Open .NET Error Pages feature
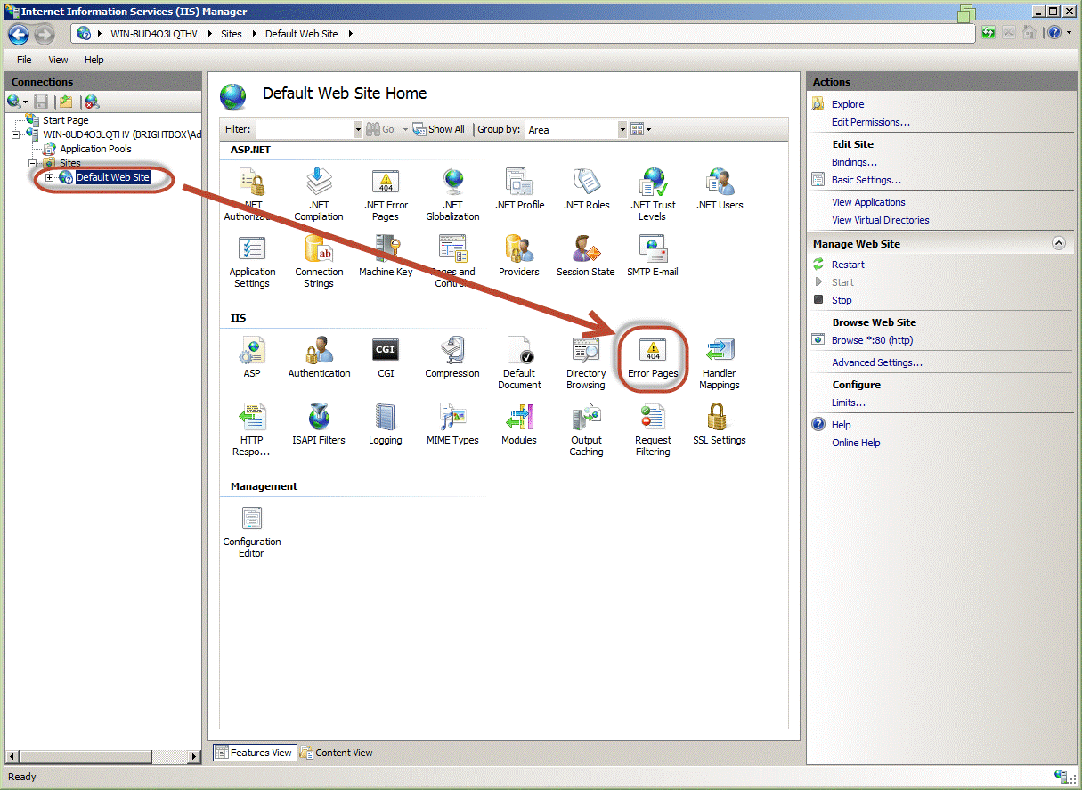The image size is (1082, 790). coord(386,194)
